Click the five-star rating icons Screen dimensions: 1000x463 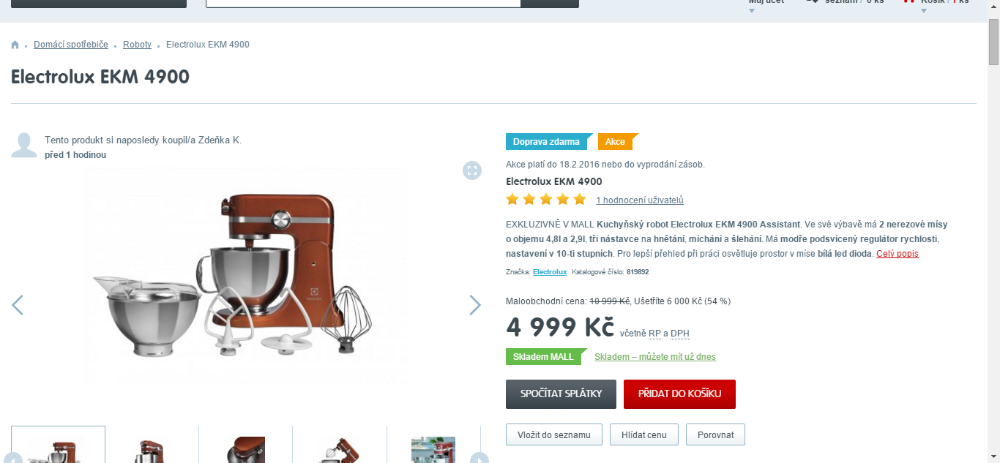[546, 200]
